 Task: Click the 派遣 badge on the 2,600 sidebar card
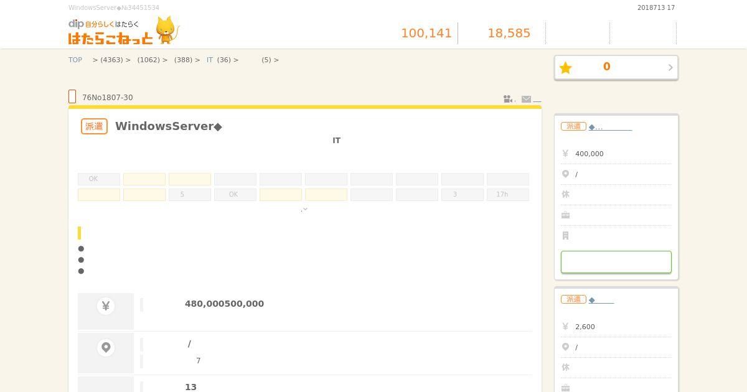click(573, 299)
